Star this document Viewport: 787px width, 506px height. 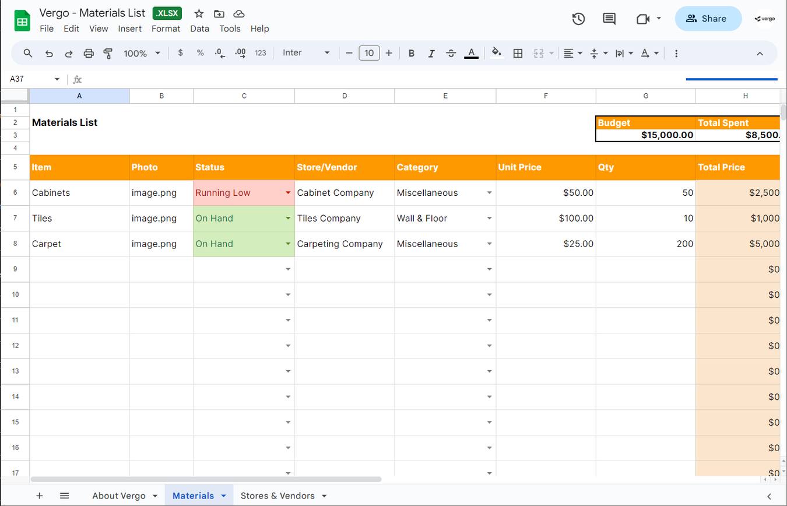199,13
